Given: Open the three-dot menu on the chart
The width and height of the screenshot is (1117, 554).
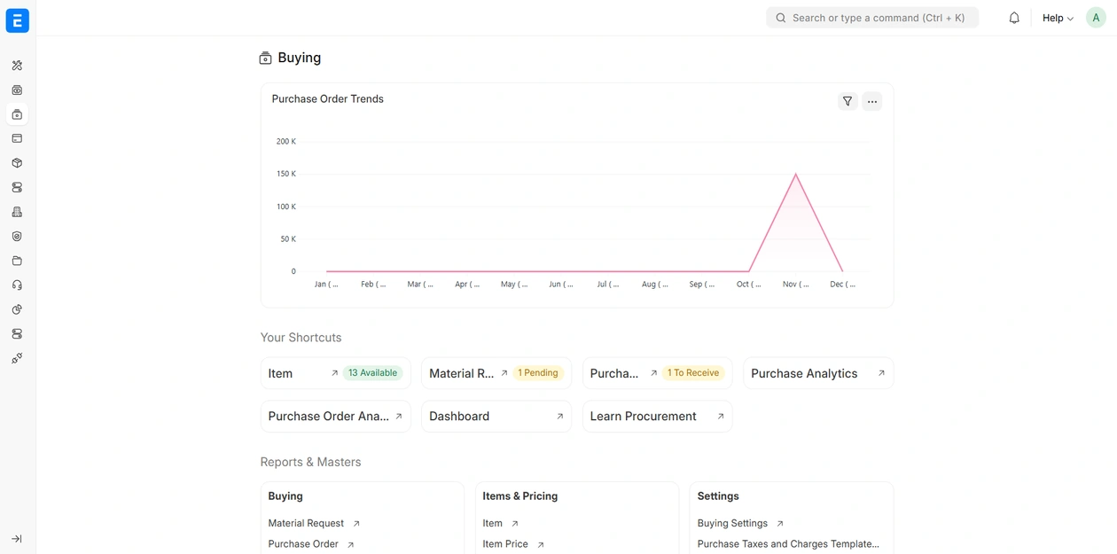Looking at the screenshot, I should coord(872,101).
